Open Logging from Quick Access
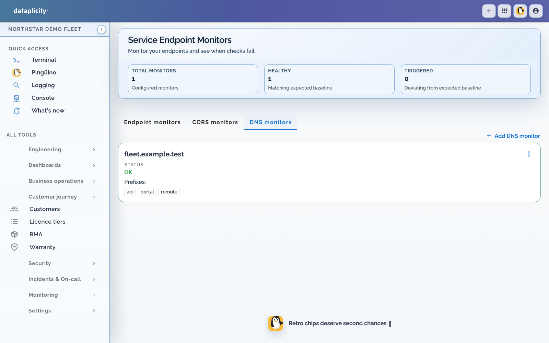 coord(43,85)
